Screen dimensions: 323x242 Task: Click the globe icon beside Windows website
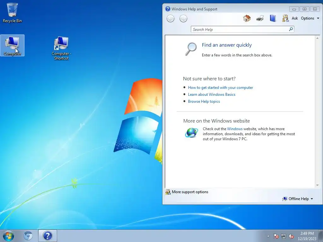191,133
